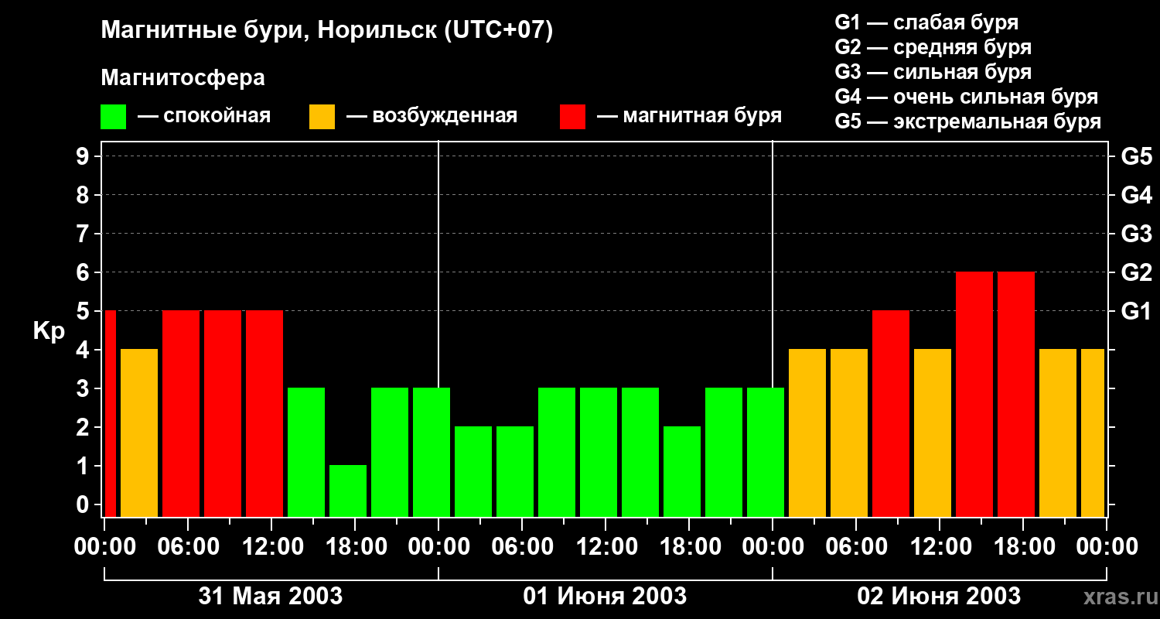1160x619 pixels.
Task: Click the «18:00» time label under 31 Мая
Action: point(355,547)
